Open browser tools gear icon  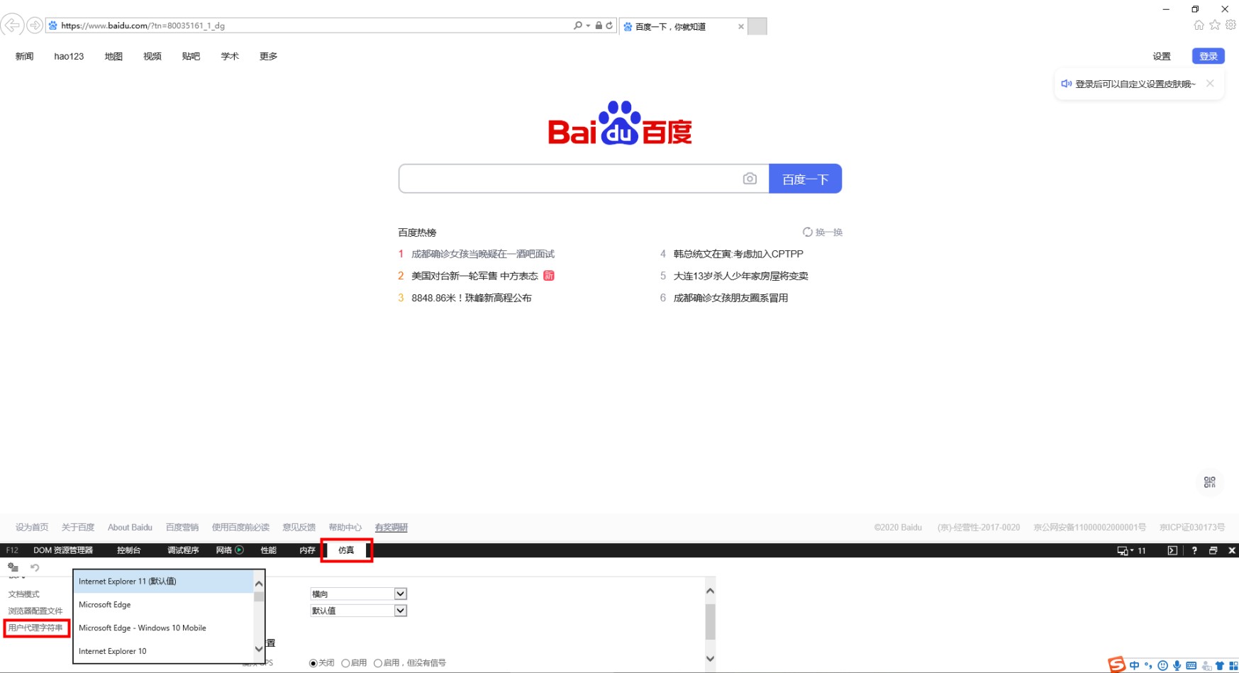pyautogui.click(x=1230, y=25)
